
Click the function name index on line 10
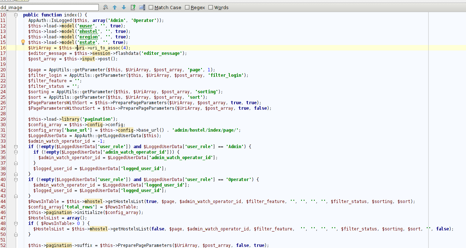point(70,15)
